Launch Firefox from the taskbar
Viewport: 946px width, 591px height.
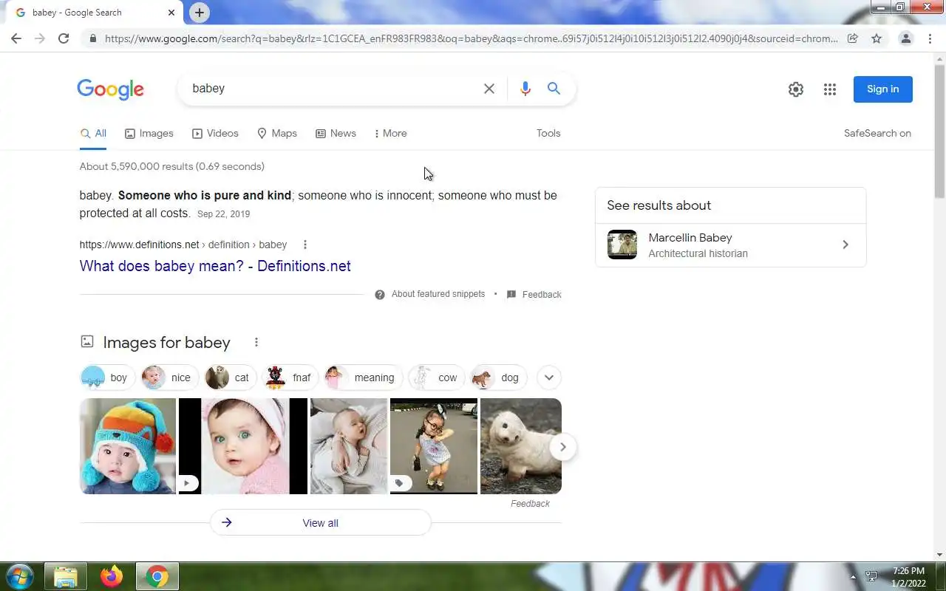pos(112,576)
